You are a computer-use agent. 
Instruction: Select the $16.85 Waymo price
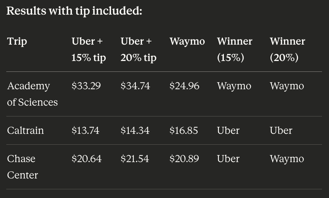click(x=184, y=131)
